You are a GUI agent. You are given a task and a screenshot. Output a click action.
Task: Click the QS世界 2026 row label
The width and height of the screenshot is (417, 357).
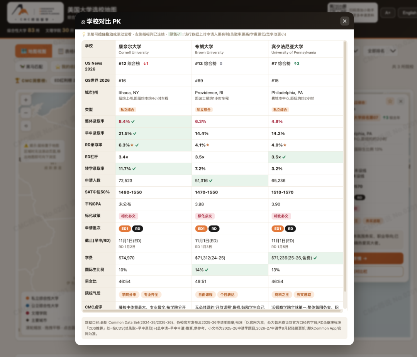pyautogui.click(x=97, y=81)
